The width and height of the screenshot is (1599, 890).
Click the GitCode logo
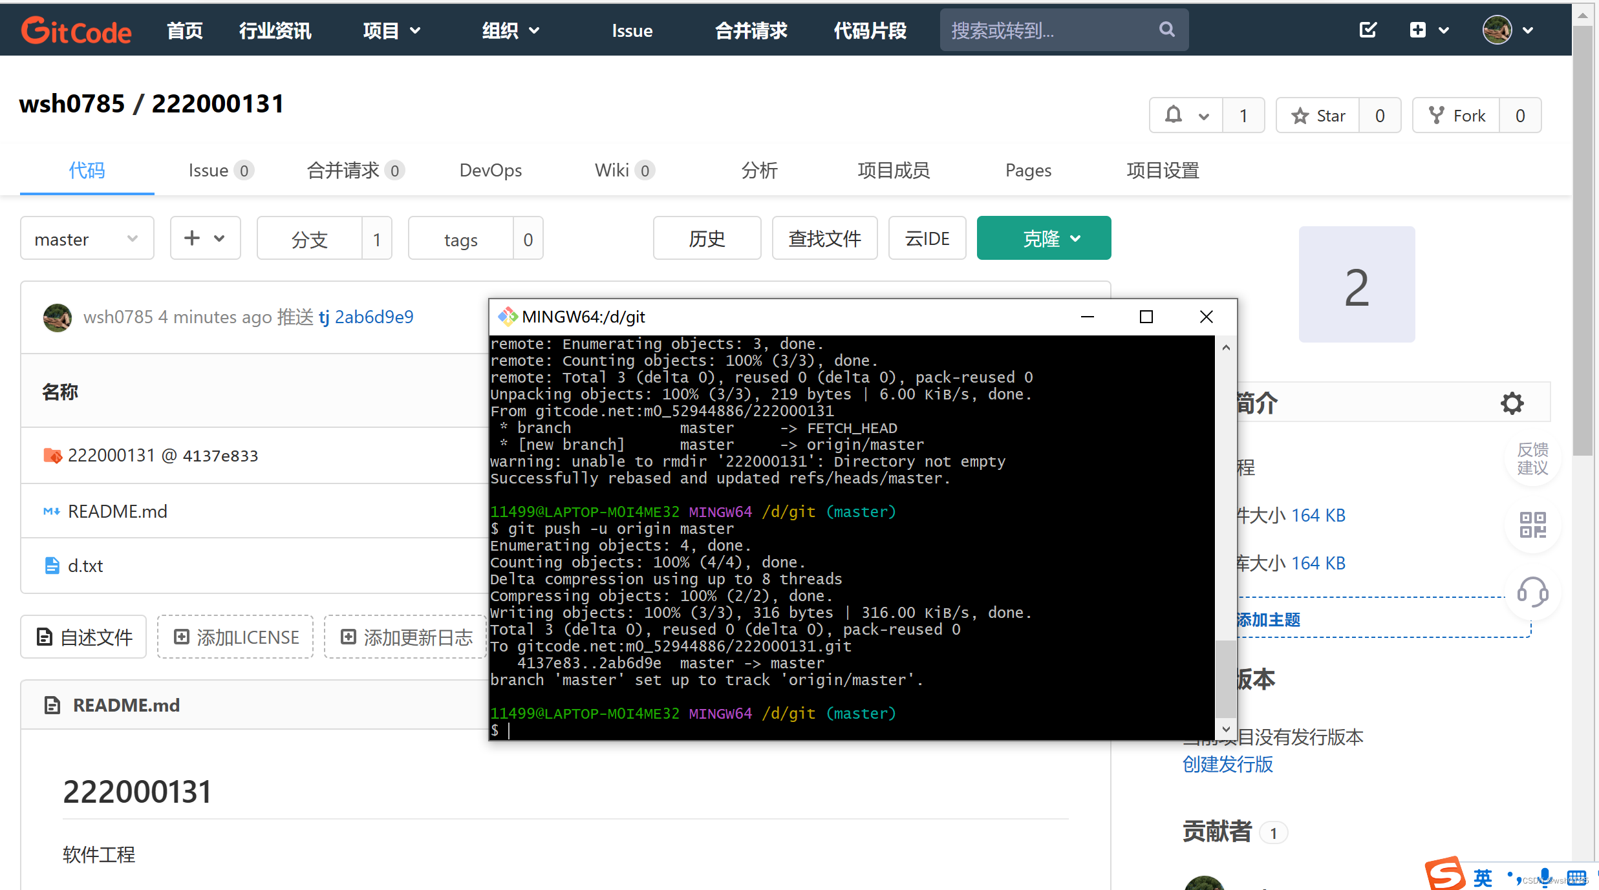point(76,30)
